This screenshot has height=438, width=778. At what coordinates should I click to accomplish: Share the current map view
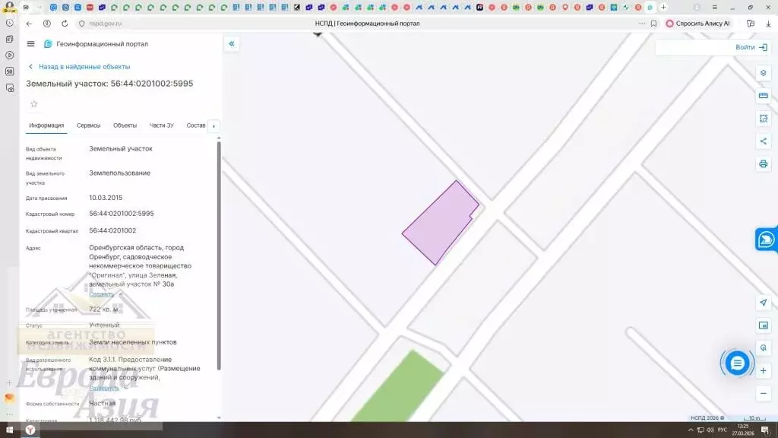[764, 141]
